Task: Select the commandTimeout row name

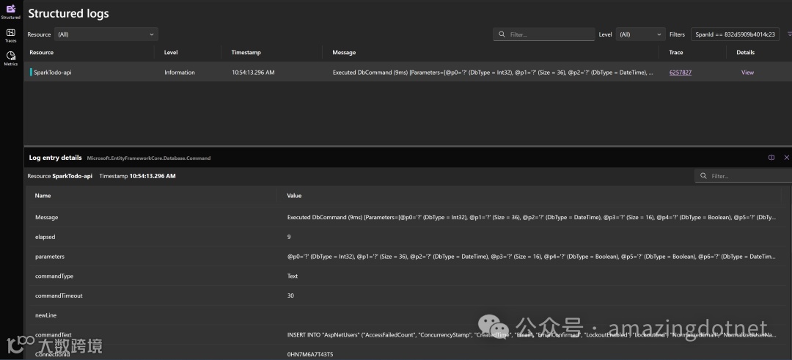Action: coord(59,296)
